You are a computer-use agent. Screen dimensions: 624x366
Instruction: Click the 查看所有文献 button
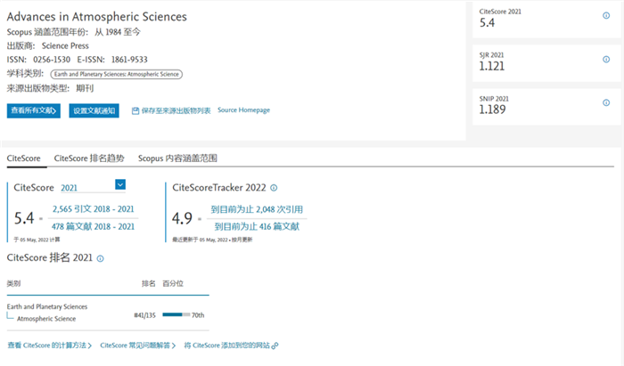click(34, 110)
